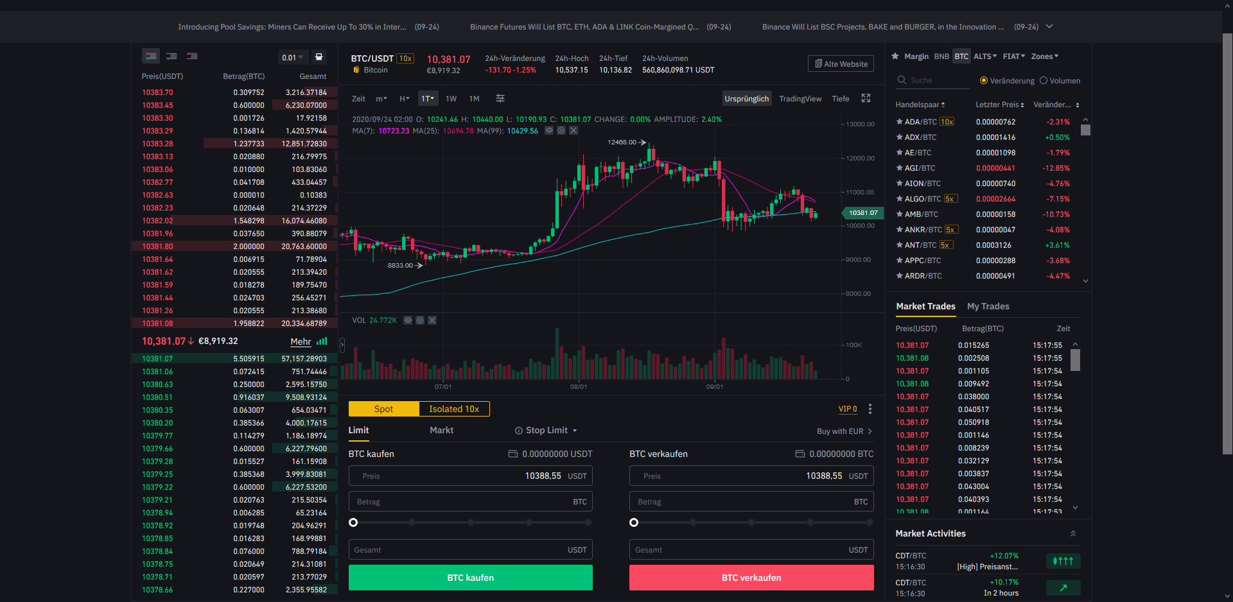Switch to Markt order tab
This screenshot has height=602, width=1233.
coord(441,431)
